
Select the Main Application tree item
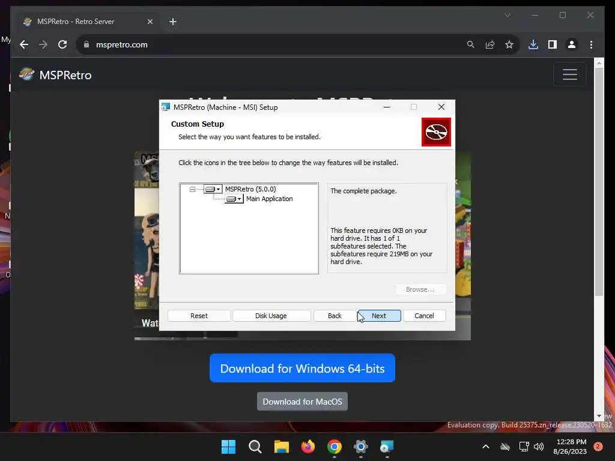click(269, 199)
